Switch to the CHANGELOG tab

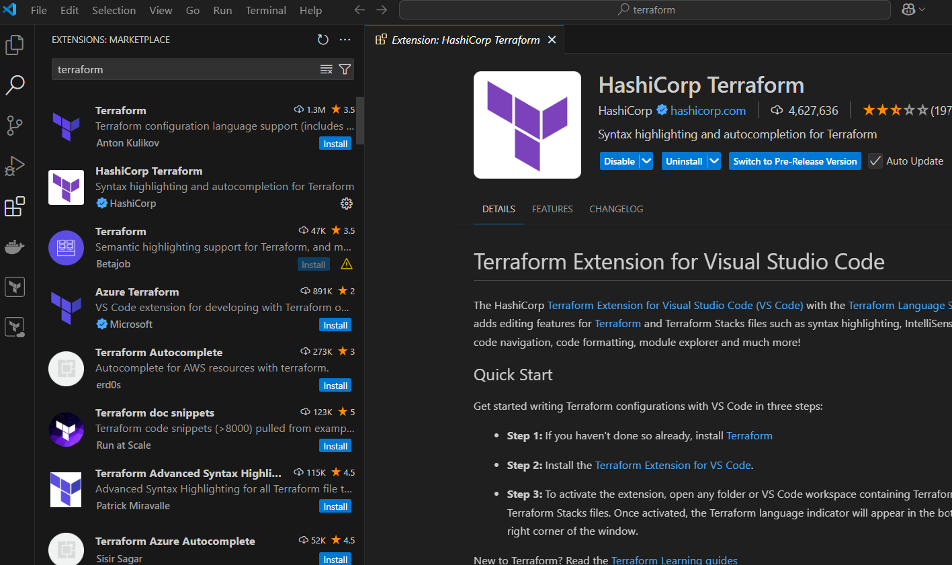pos(616,209)
